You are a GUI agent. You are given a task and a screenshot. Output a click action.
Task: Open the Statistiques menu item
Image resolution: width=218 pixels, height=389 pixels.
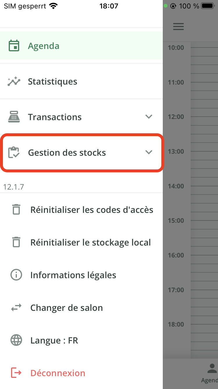point(53,82)
